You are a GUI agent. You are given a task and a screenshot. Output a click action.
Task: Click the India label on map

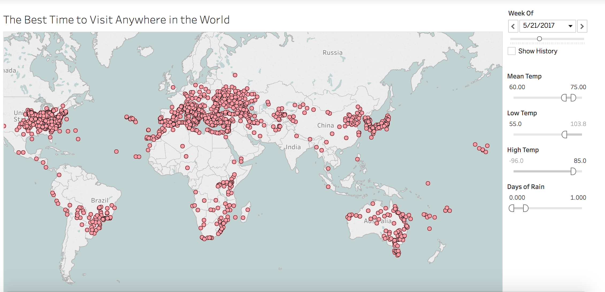tap(293, 147)
